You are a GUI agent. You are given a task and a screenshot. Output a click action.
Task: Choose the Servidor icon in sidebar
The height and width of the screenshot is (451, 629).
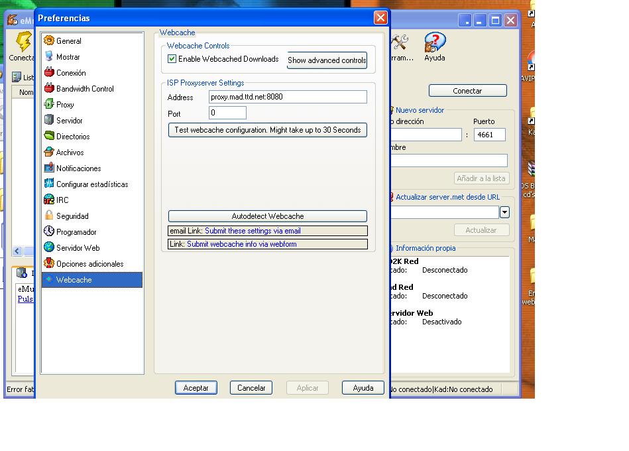pos(49,120)
